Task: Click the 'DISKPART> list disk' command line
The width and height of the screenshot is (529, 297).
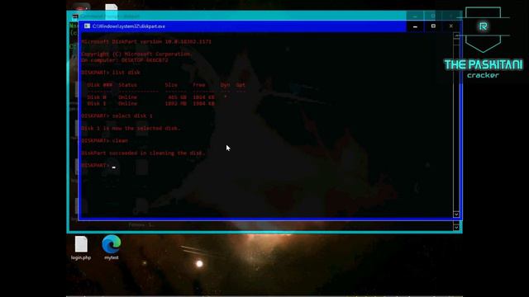Action: click(110, 73)
